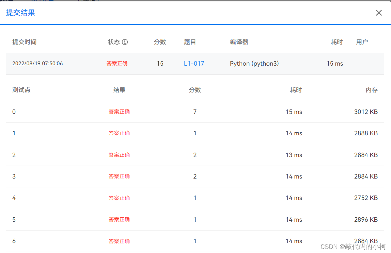Click the 编译器 column header
This screenshot has width=391, height=253.
[239, 42]
